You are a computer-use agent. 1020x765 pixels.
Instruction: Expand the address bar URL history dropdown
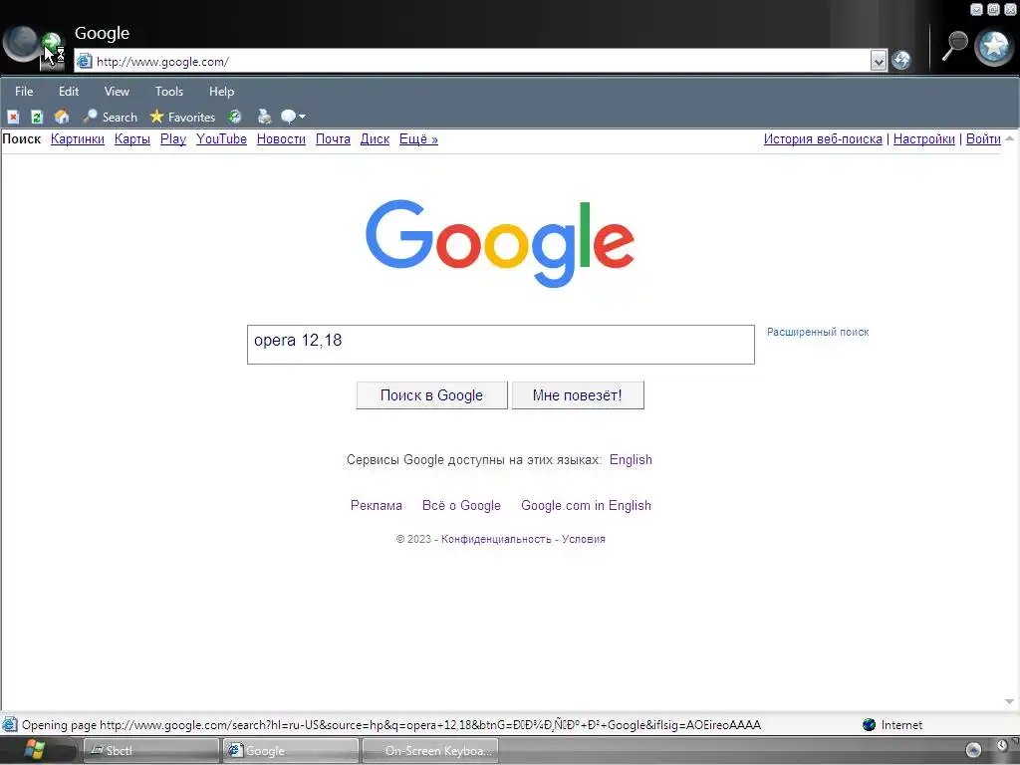879,61
